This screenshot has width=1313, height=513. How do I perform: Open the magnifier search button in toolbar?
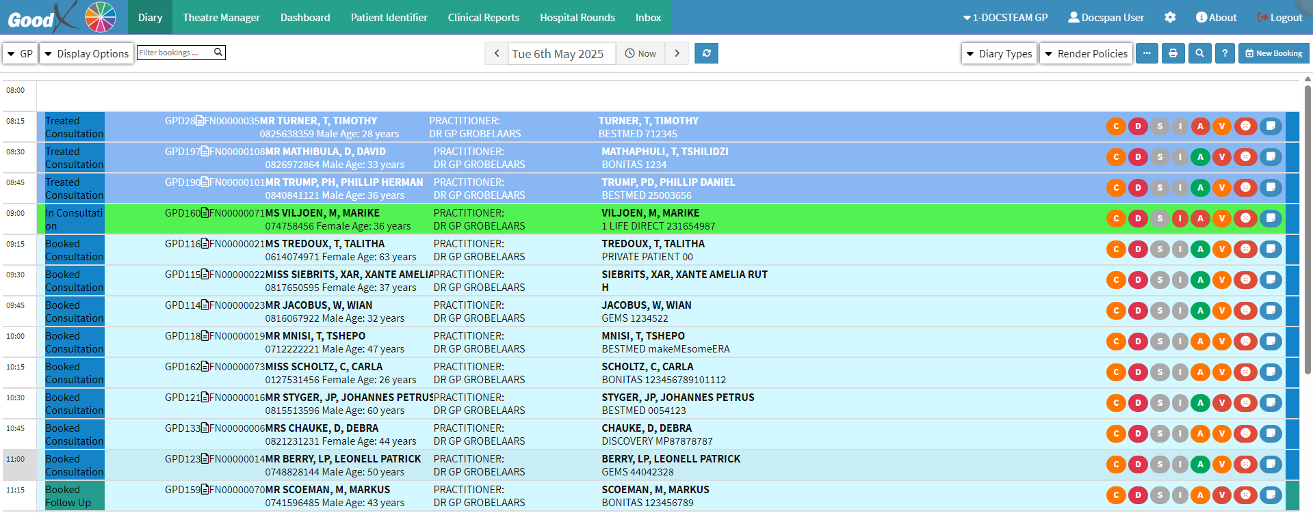[1199, 53]
